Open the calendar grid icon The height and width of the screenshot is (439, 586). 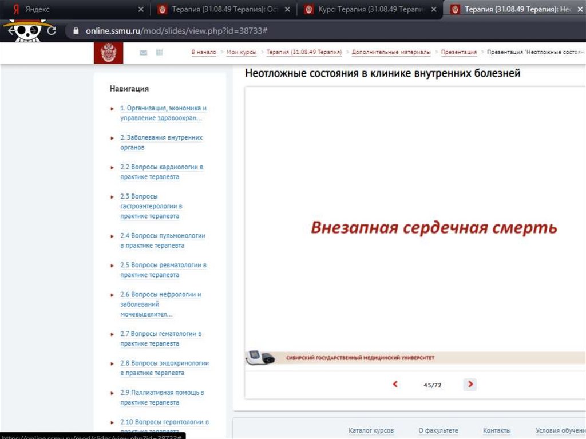click(x=159, y=52)
